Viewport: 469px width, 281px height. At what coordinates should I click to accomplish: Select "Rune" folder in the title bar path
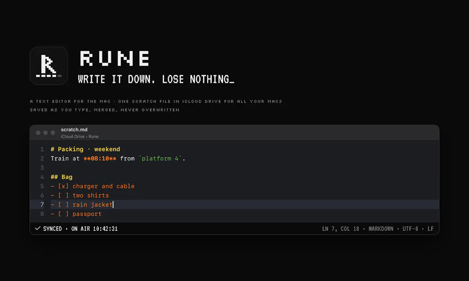(x=93, y=137)
